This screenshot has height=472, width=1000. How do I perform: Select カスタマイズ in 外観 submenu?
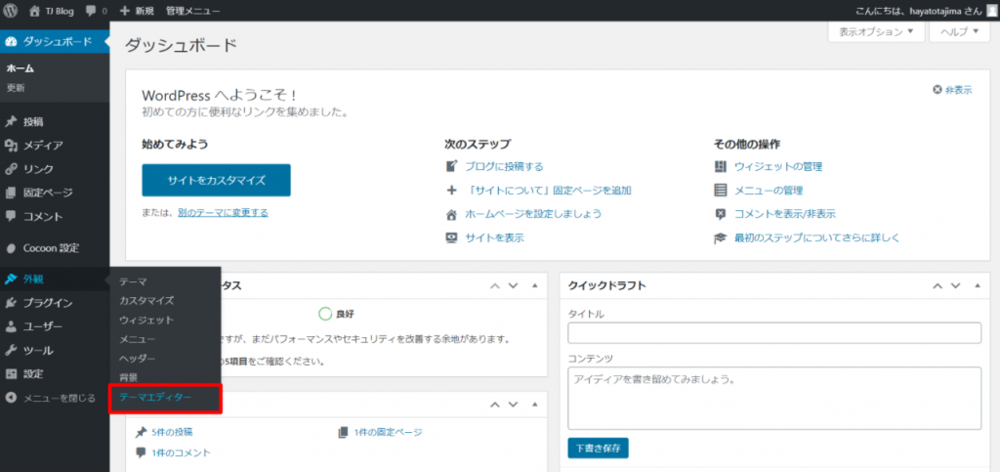coord(146,300)
